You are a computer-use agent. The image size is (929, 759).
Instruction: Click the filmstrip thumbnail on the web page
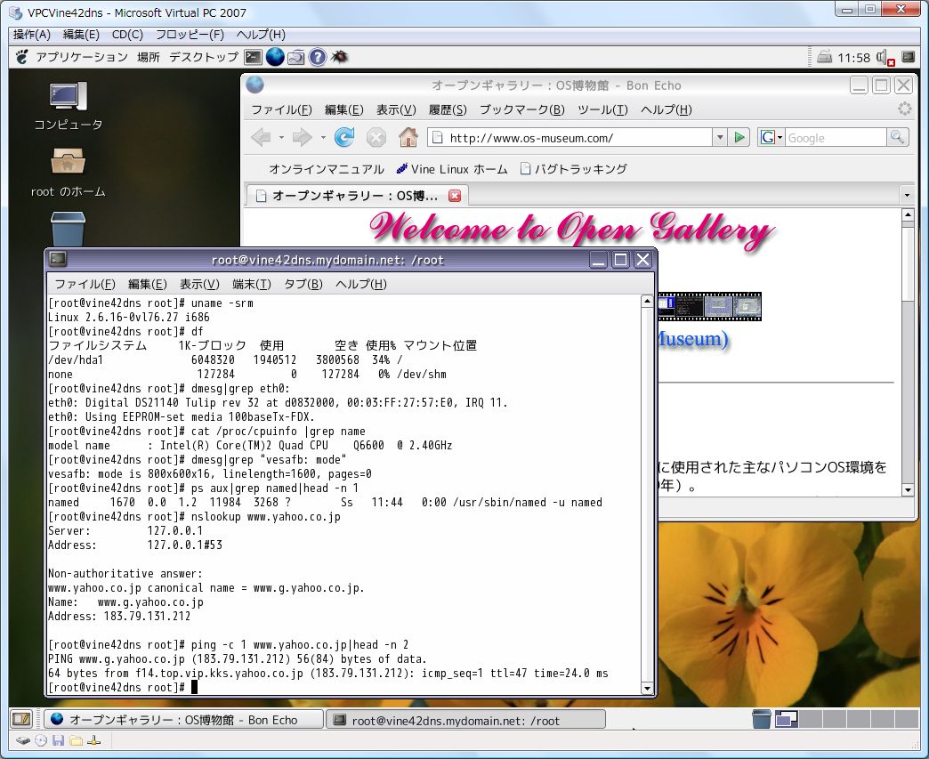click(709, 306)
